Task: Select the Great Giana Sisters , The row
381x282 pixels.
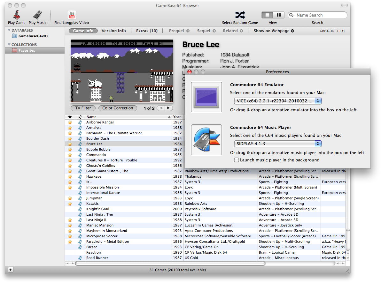Action: click(205, 171)
